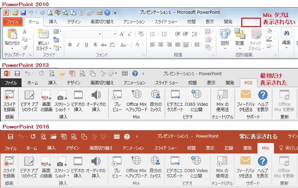The image size is (298, 188).
Task: Click 自分のミックス in PowerPoint 2013
Action: tap(156, 101)
